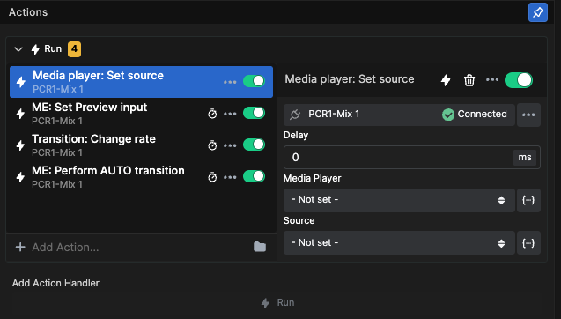Click the Delay input field
This screenshot has width=561, height=319.
[412, 157]
